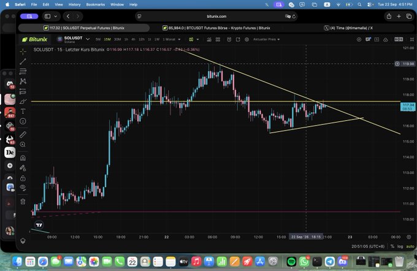Select the trend line drawing tool
This screenshot has width=417, height=271.
coord(23,61)
